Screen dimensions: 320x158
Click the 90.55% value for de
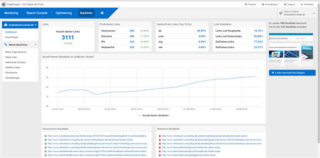pos(202,31)
